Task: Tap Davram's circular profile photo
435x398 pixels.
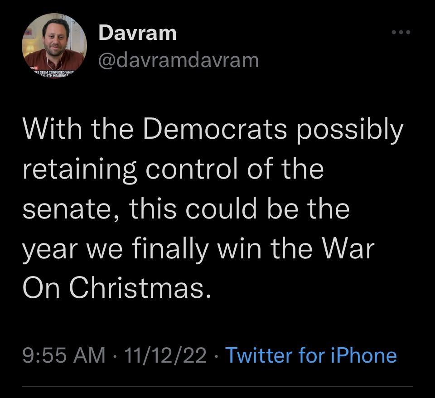Action: tap(54, 45)
